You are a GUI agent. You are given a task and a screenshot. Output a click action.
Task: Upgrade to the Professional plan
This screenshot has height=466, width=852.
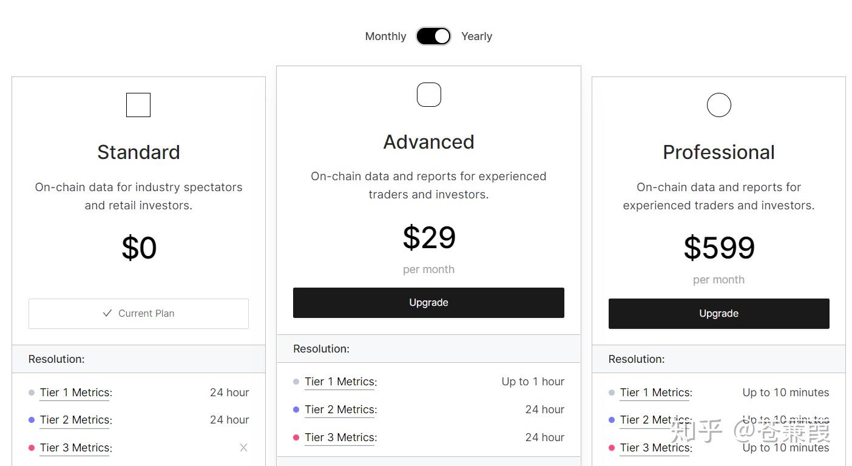click(x=718, y=314)
